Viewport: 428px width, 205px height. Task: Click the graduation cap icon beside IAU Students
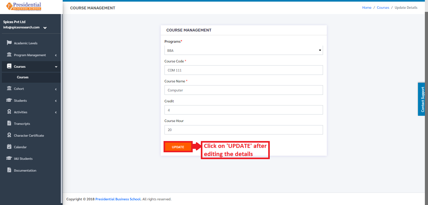pyautogui.click(x=9, y=158)
